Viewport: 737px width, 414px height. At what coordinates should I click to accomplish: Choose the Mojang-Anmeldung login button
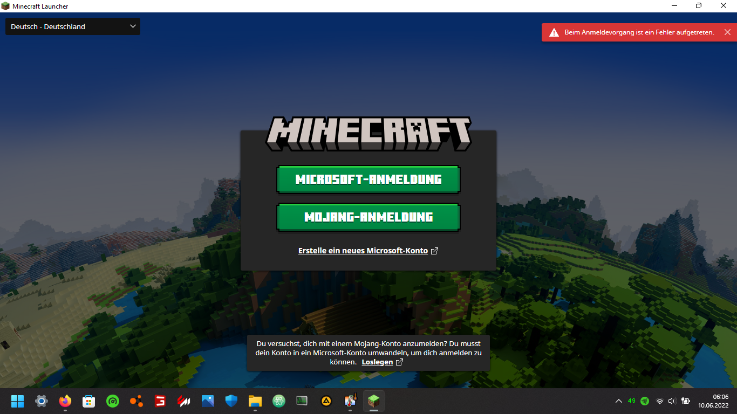pyautogui.click(x=368, y=217)
